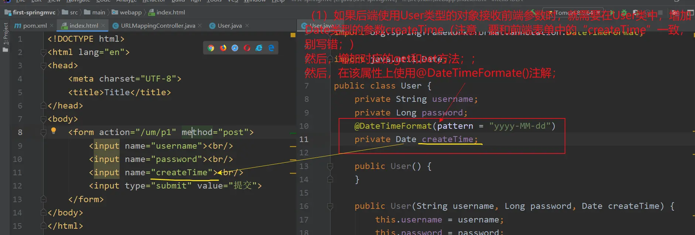The width and height of the screenshot is (695, 235).
Task: Click method="post" attribute in form tag
Action: (215, 132)
